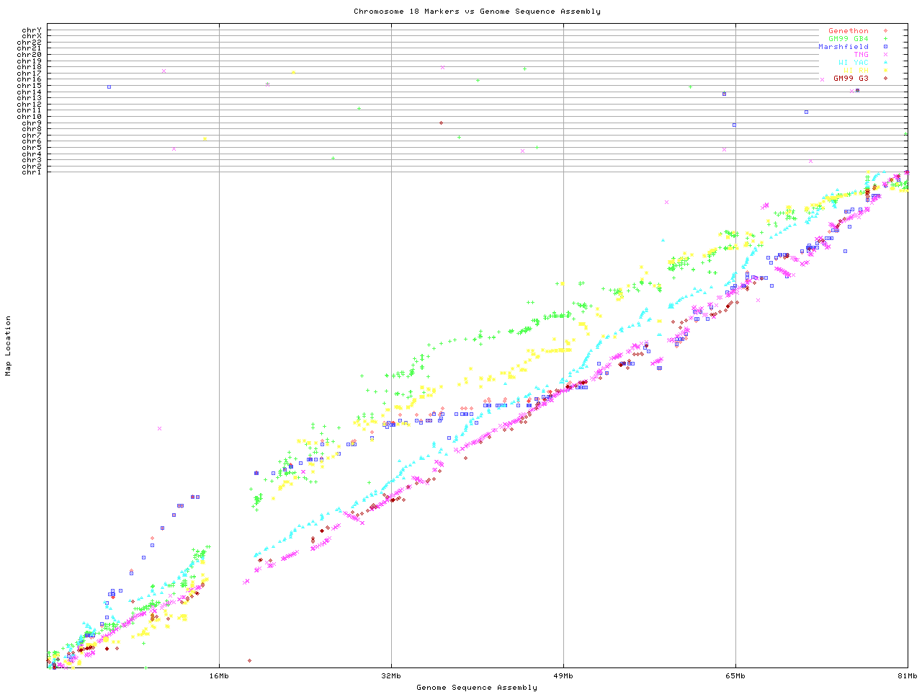Click the yellow star point on chr6 row
The width and height of the screenshot is (922, 692).
point(205,138)
